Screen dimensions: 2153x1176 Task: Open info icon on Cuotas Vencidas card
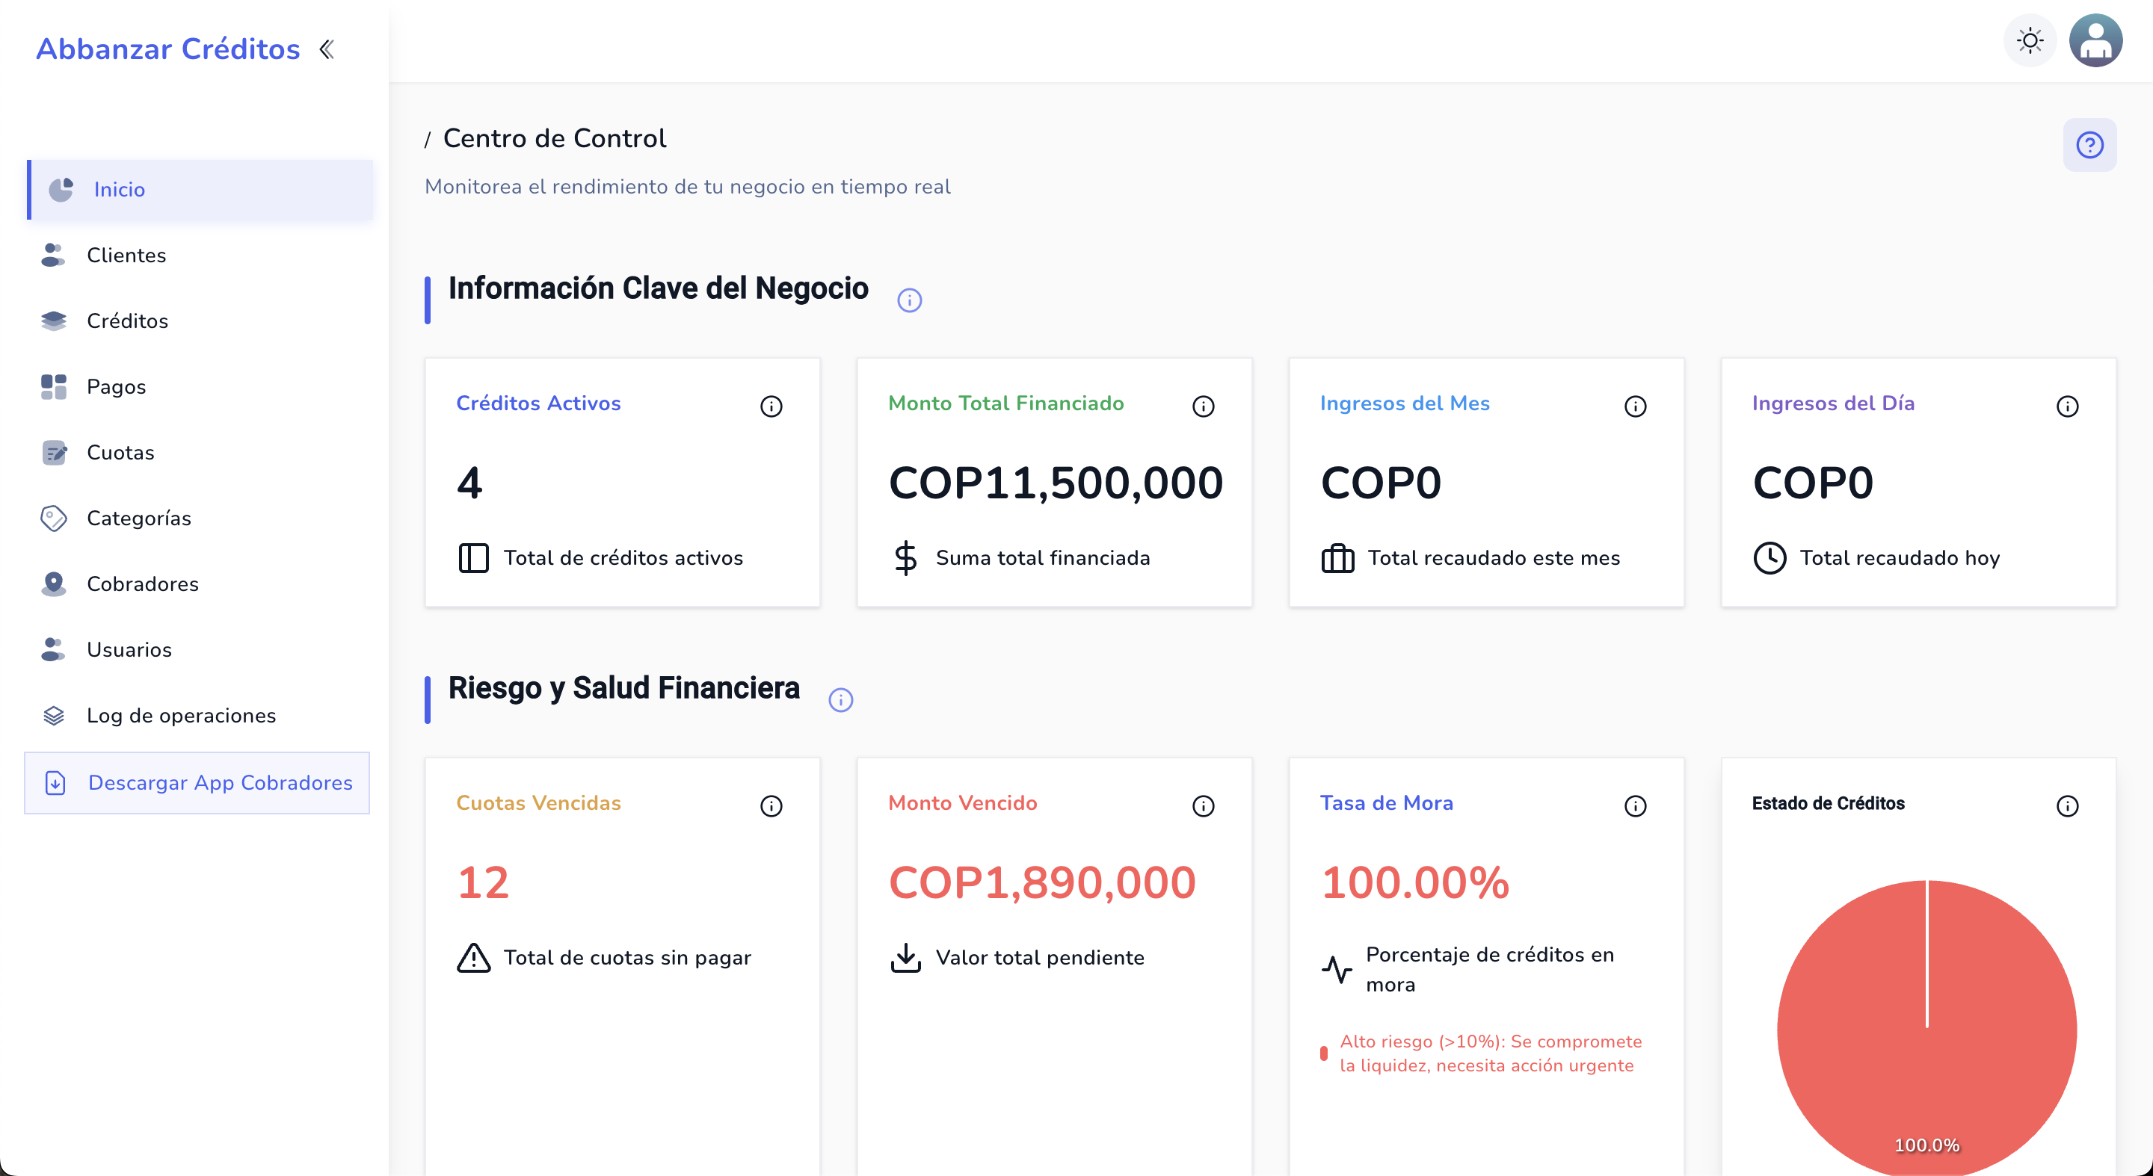point(771,806)
